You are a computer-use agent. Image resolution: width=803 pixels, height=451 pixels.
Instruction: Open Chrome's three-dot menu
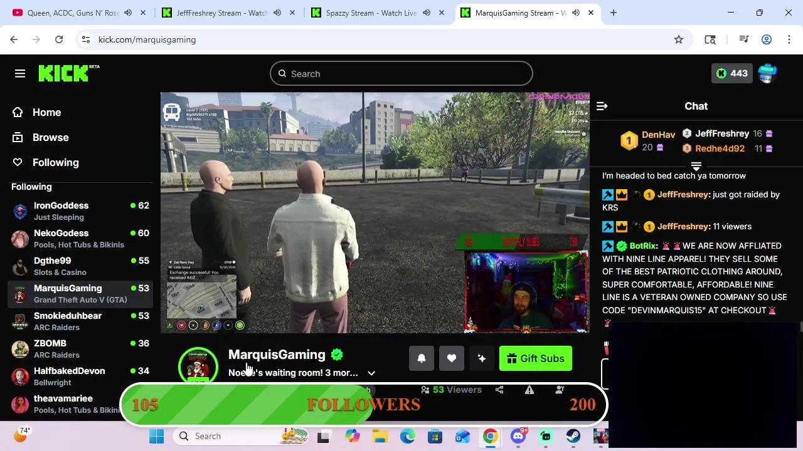pos(789,39)
